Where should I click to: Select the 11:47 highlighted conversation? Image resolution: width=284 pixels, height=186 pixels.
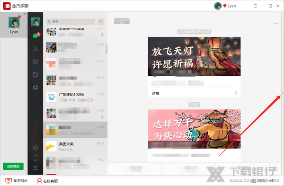[x=75, y=130]
